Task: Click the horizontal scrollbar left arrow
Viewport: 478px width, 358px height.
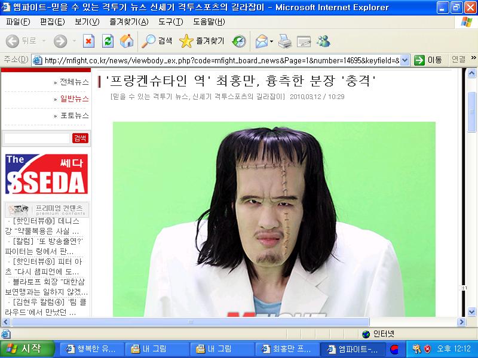Action: [x=6, y=322]
